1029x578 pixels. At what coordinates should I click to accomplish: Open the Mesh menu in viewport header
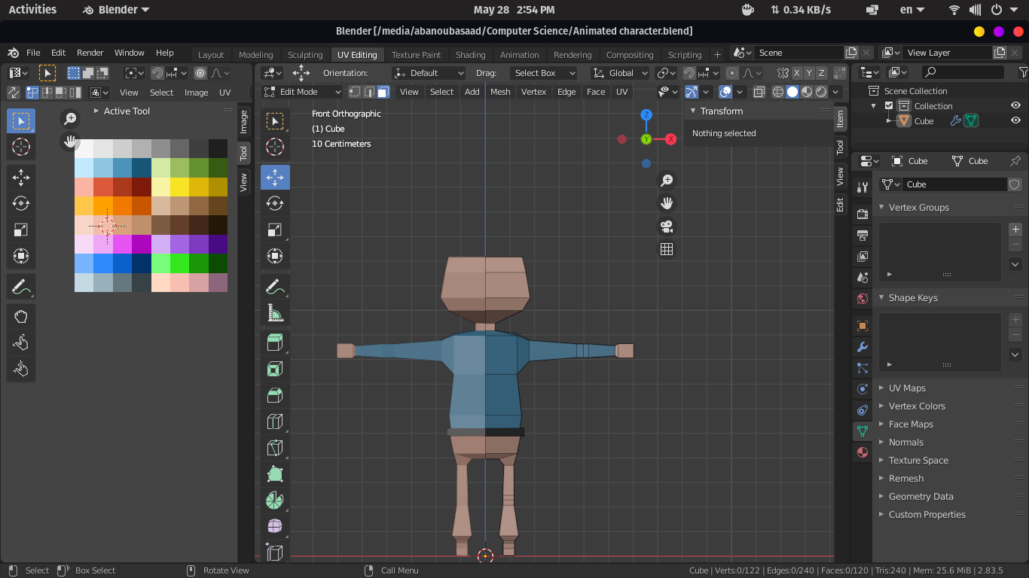[x=500, y=92]
